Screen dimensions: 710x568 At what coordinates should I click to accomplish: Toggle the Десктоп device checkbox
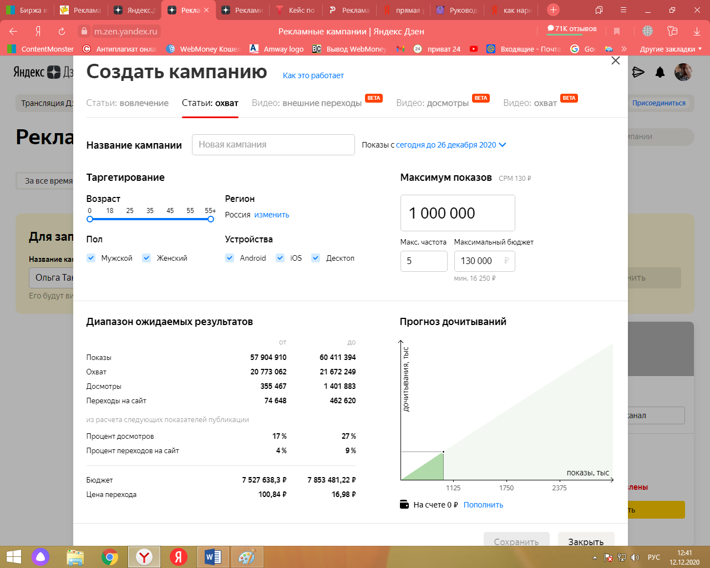coord(316,258)
